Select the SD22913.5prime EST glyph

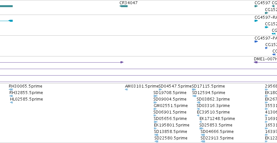coord(203,141)
